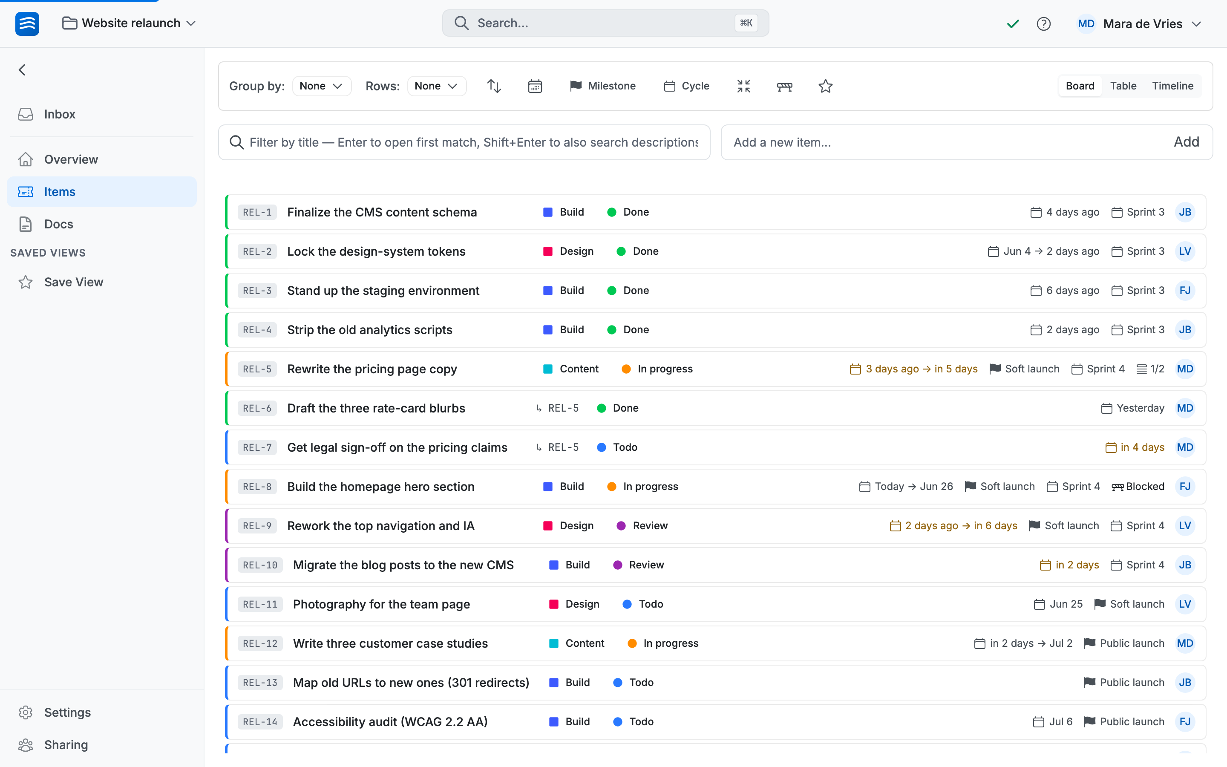Click the MD avatar in top bar
The image size is (1227, 767).
(x=1086, y=24)
